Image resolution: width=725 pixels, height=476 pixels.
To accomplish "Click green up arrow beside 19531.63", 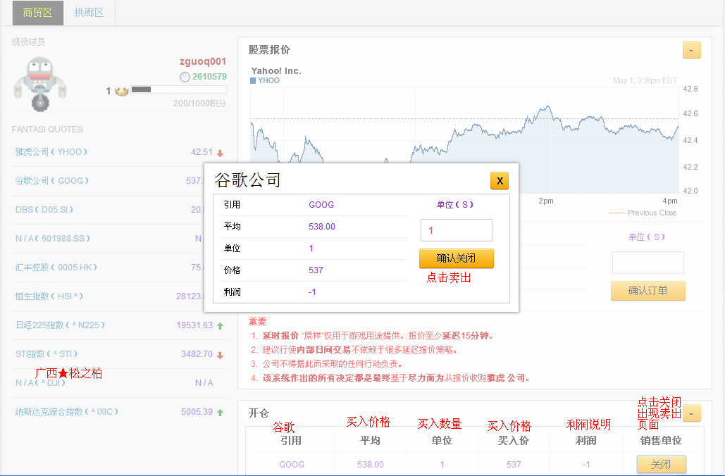I will point(220,326).
